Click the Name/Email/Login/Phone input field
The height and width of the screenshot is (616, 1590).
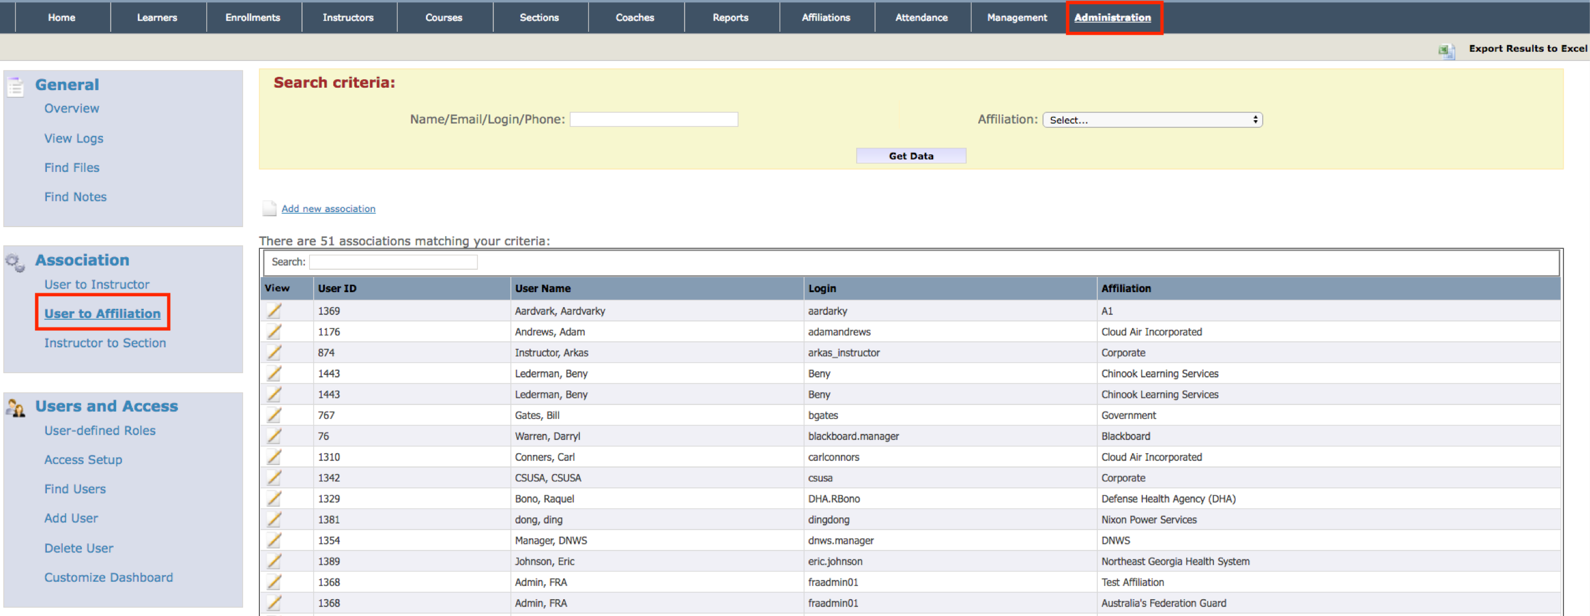(x=653, y=120)
